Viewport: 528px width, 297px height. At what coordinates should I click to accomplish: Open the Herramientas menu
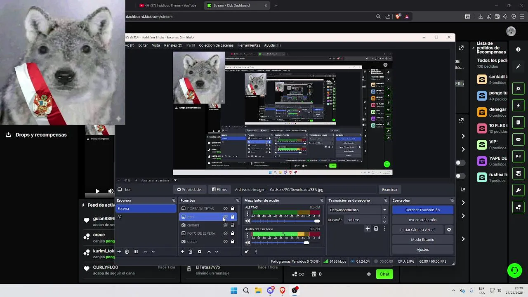coord(249,45)
